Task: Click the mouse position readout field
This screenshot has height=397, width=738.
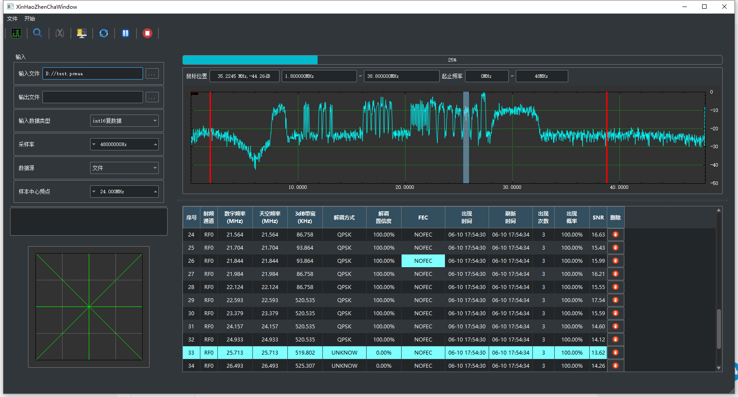Action: click(x=244, y=76)
